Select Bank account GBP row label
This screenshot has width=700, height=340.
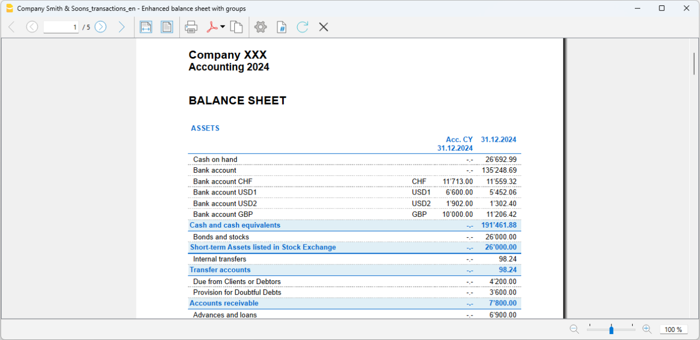[223, 215]
